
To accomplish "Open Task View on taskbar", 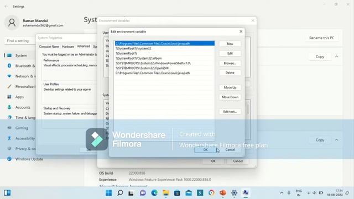I will [x=131, y=193].
